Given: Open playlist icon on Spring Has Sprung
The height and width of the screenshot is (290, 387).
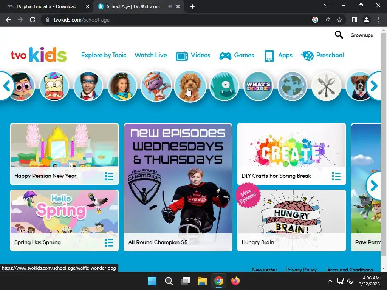Looking at the screenshot, I should pyautogui.click(x=109, y=243).
